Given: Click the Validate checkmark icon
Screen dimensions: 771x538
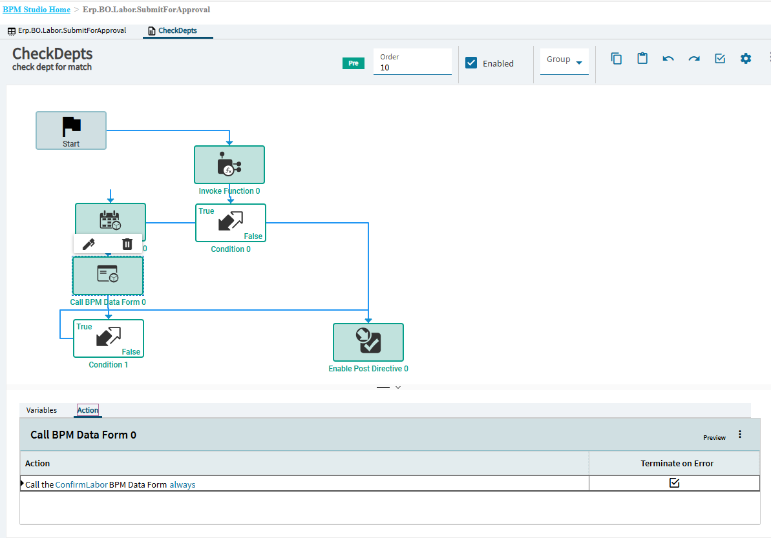Looking at the screenshot, I should tap(720, 59).
